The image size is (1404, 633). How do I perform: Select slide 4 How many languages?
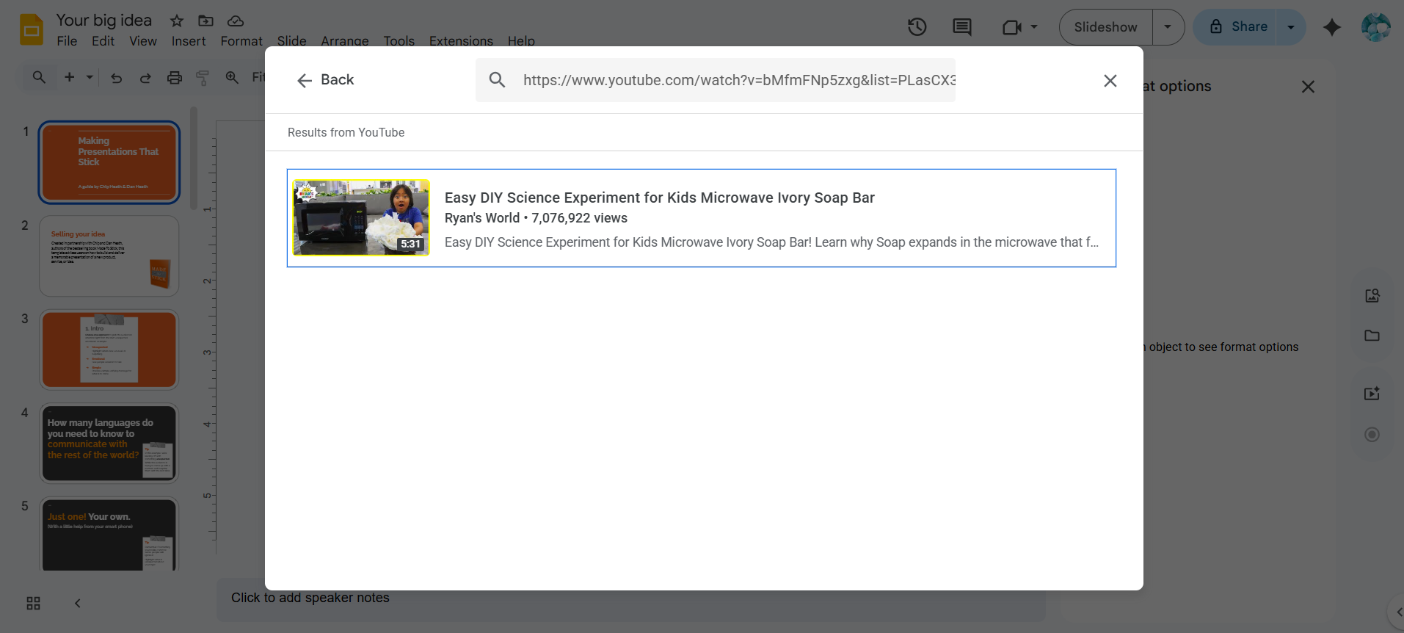coord(109,444)
